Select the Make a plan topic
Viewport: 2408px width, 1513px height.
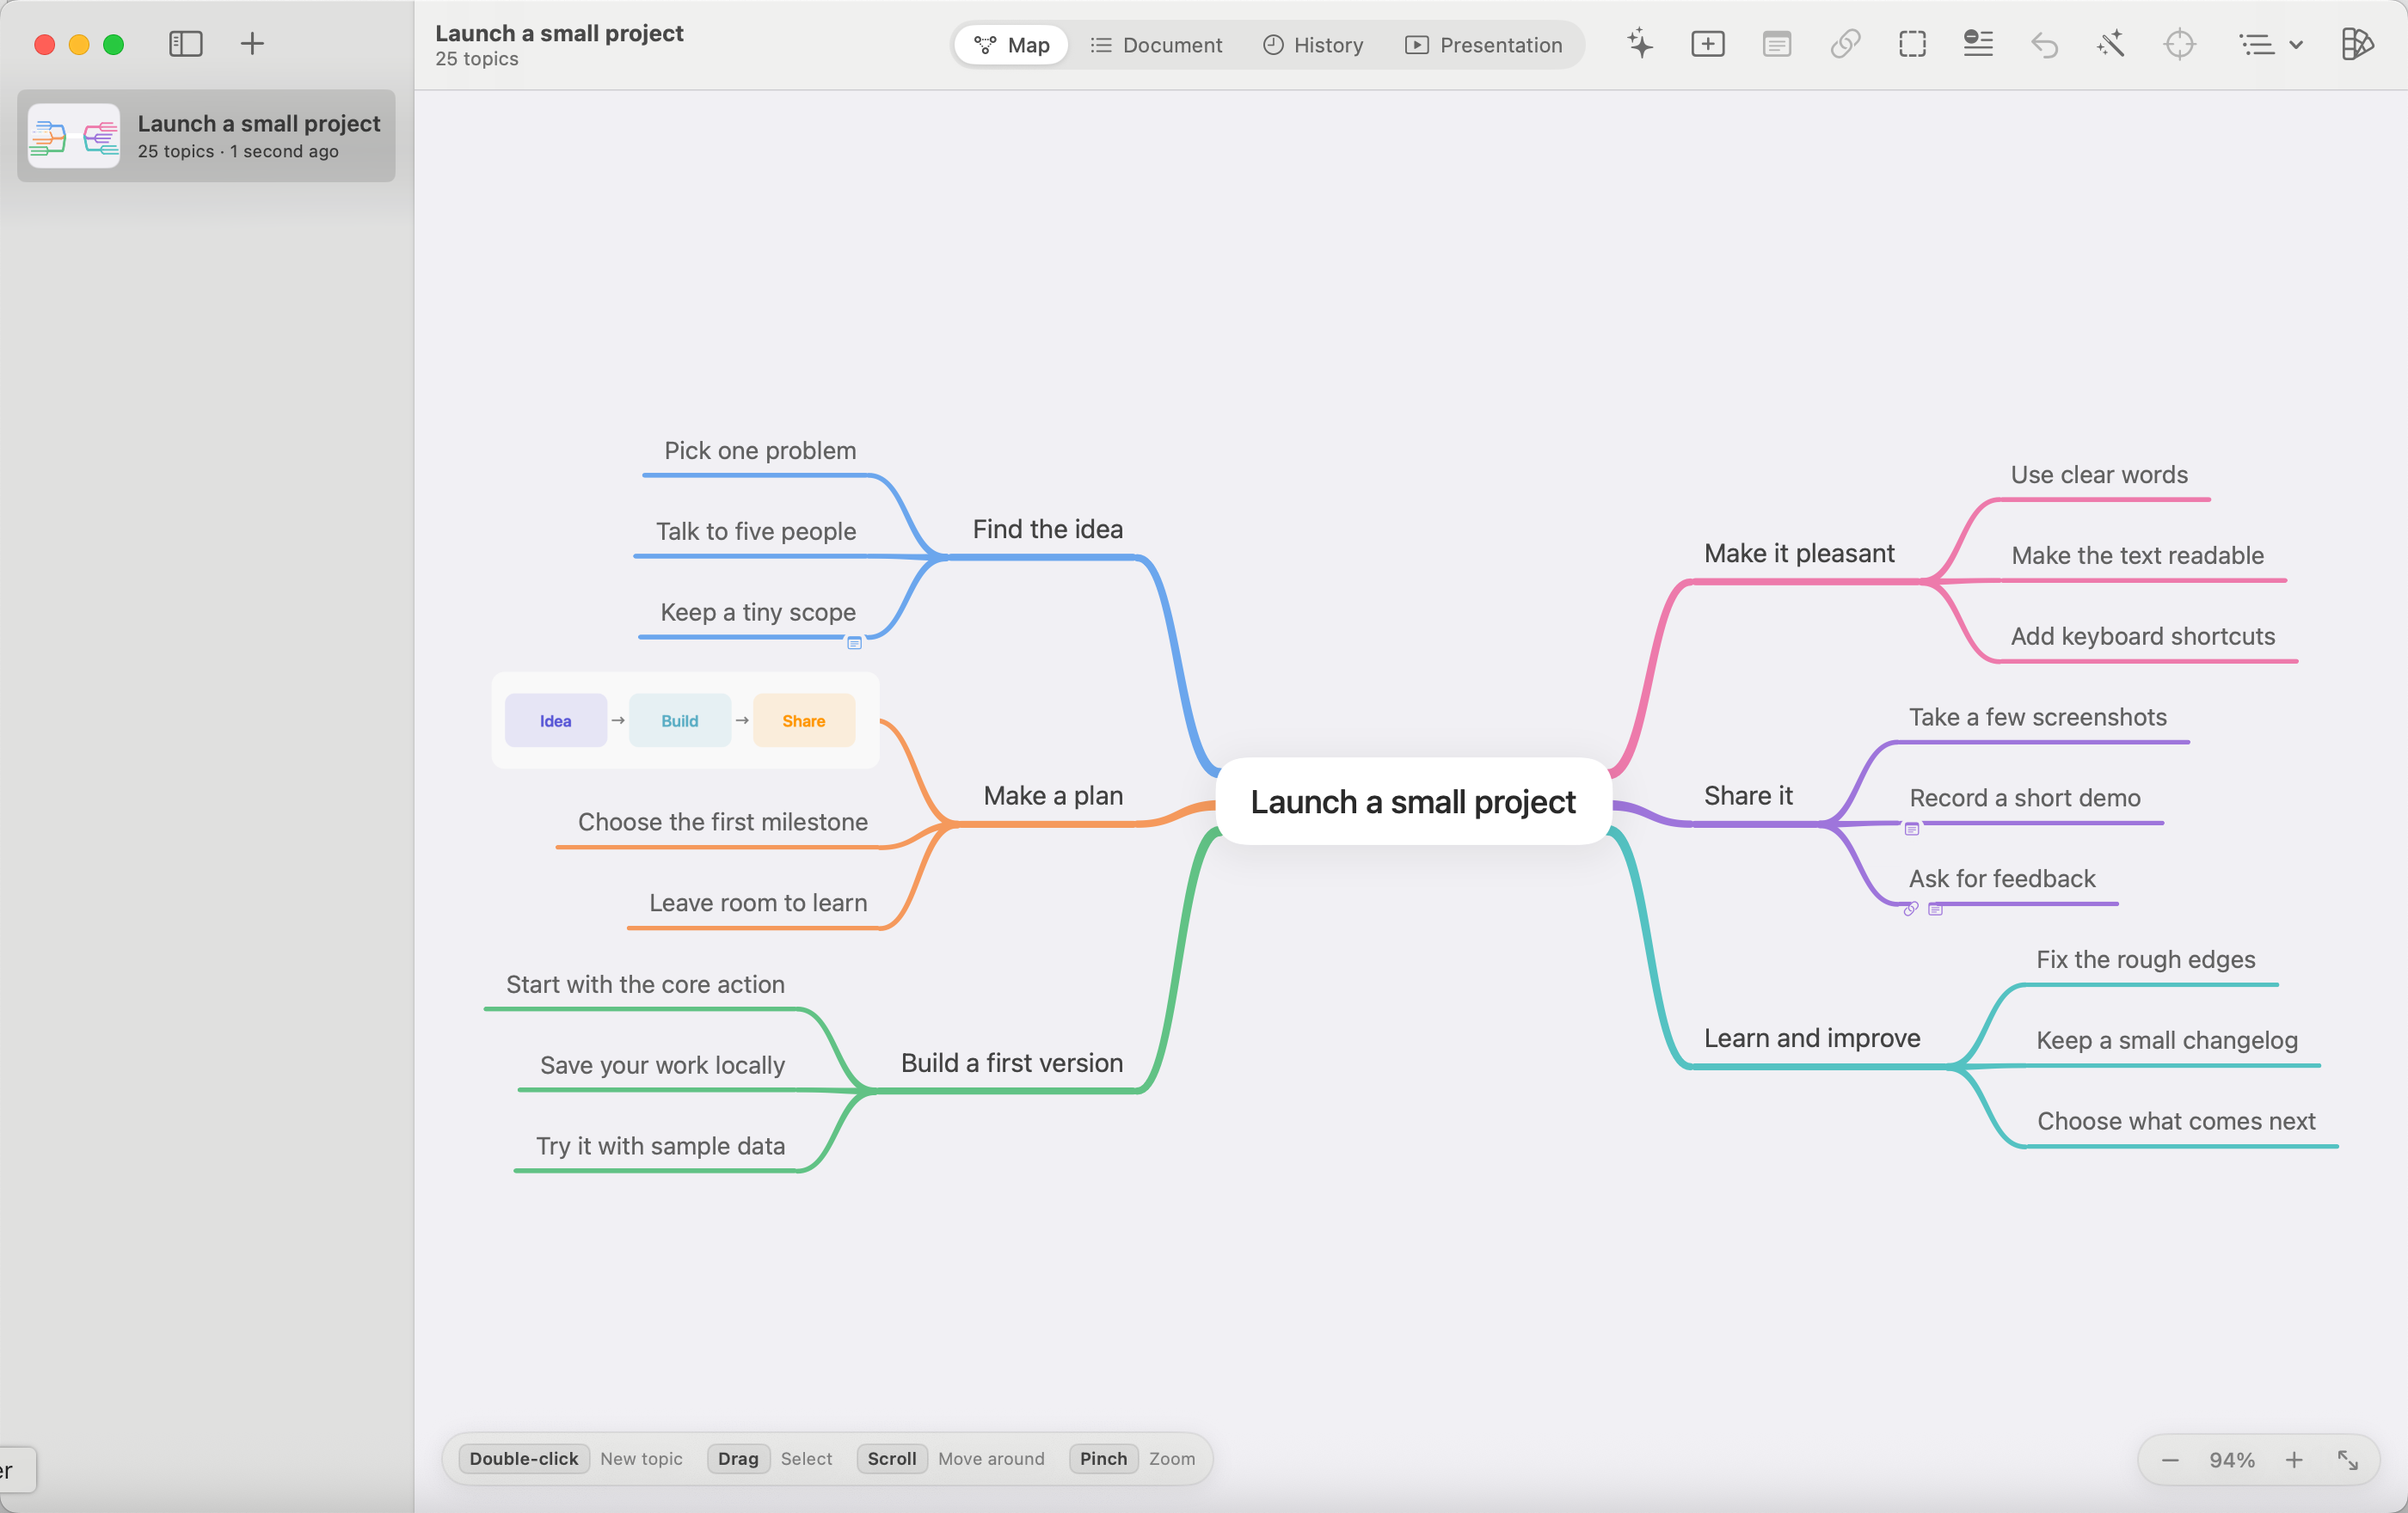click(x=1053, y=796)
